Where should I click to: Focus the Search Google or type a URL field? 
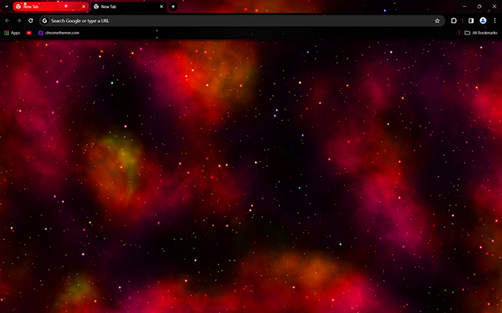pyautogui.click(x=242, y=21)
